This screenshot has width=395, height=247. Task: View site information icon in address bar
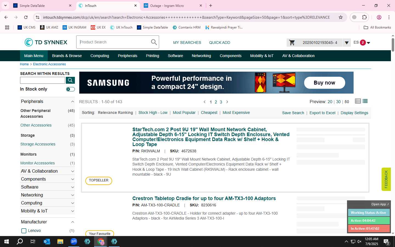tap(38, 17)
